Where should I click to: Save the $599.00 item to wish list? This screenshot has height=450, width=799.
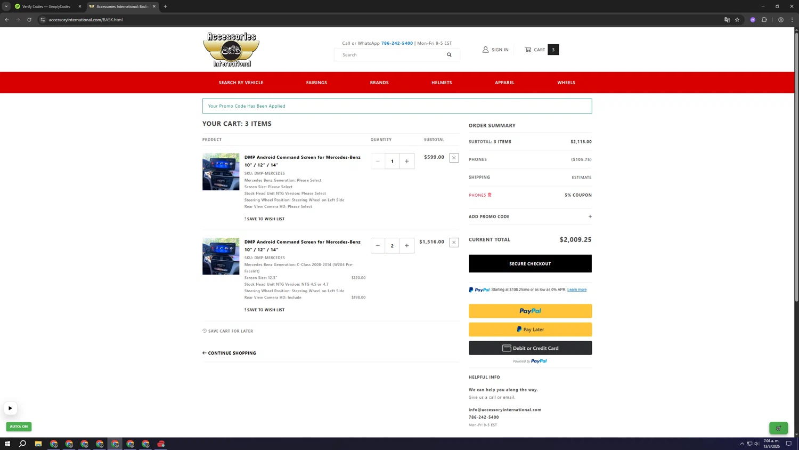[265, 219]
